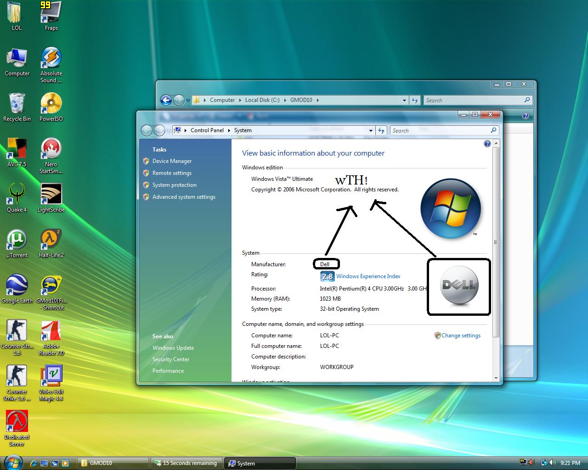Launch Internet Explorer from Quick Launch
The image size is (588, 470).
(x=33, y=463)
